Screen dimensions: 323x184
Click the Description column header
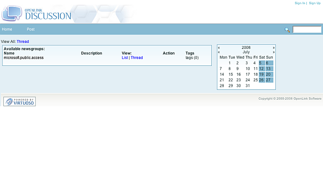(x=91, y=53)
